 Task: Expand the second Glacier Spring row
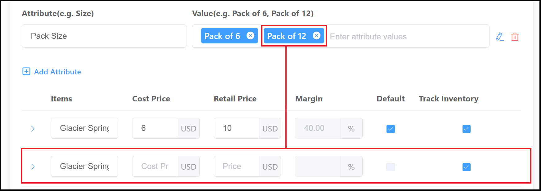tap(33, 167)
